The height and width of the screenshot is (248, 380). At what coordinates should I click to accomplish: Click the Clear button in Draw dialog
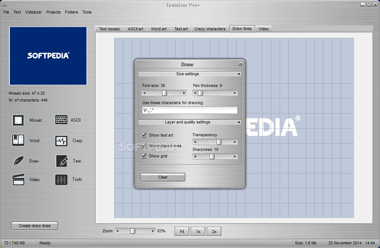pyautogui.click(x=163, y=177)
